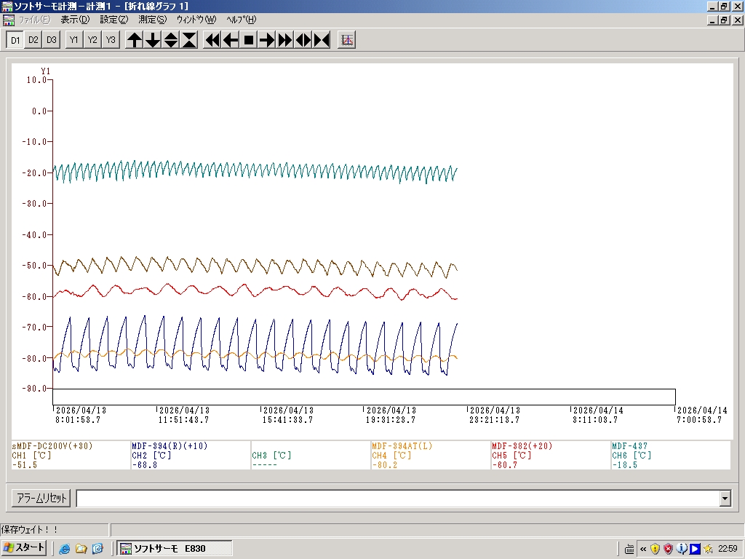
Task: Step left with the single left arrow
Action: (231, 40)
